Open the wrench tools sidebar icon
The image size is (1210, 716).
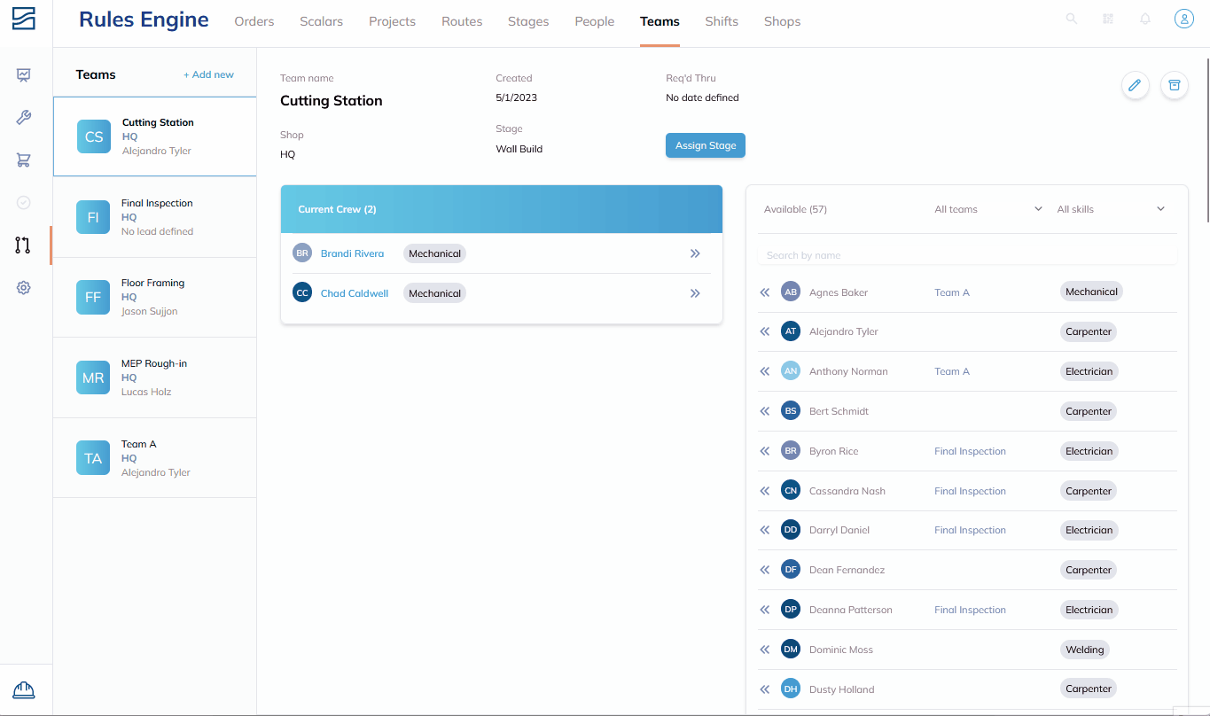(x=24, y=118)
